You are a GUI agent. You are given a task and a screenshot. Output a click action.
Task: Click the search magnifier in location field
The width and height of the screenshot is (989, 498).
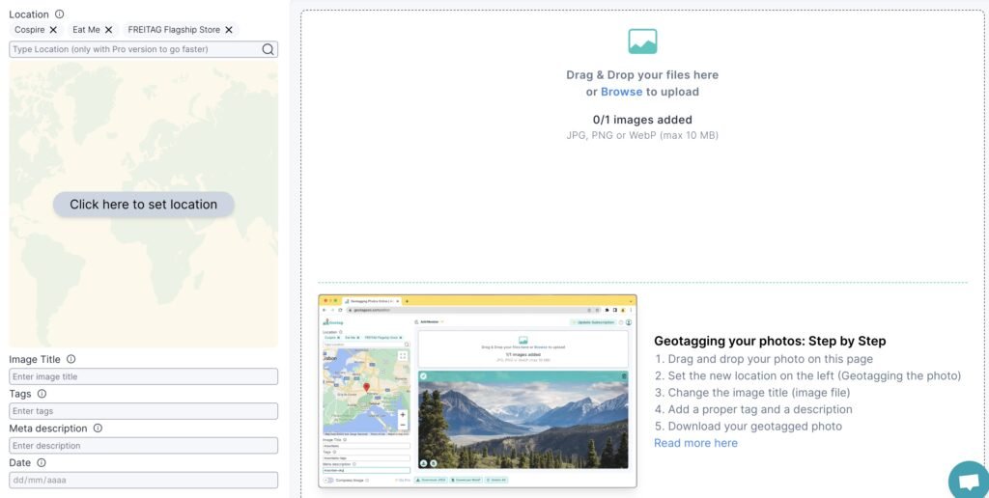268,49
